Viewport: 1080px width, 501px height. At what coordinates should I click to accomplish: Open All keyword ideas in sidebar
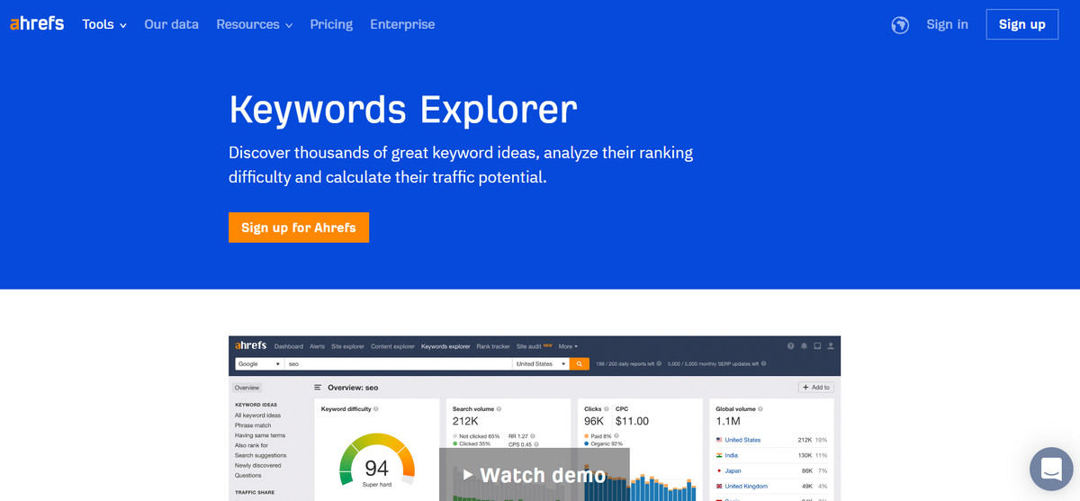point(257,416)
